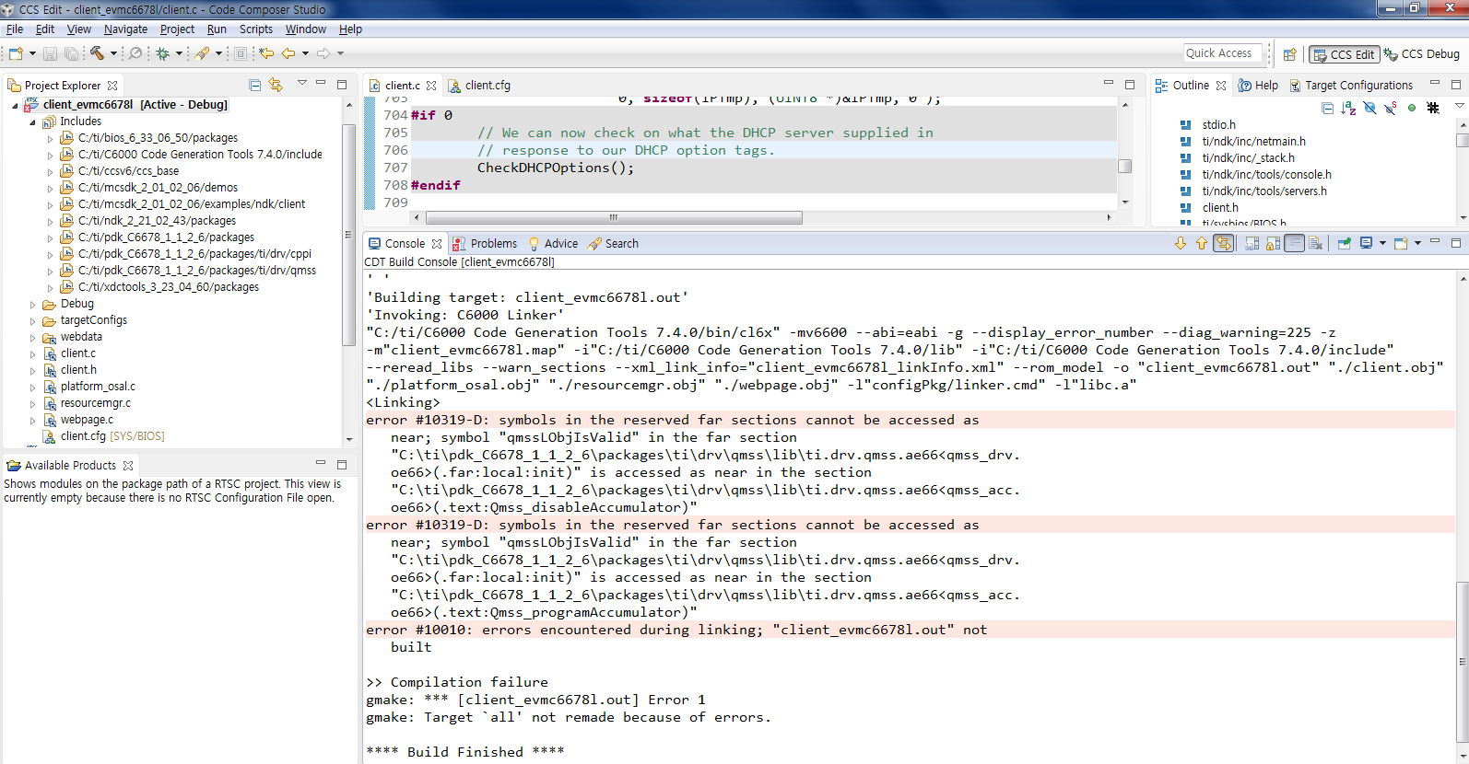This screenshot has width=1469, height=764.
Task: Go to next error in Console
Action: (x=1181, y=243)
